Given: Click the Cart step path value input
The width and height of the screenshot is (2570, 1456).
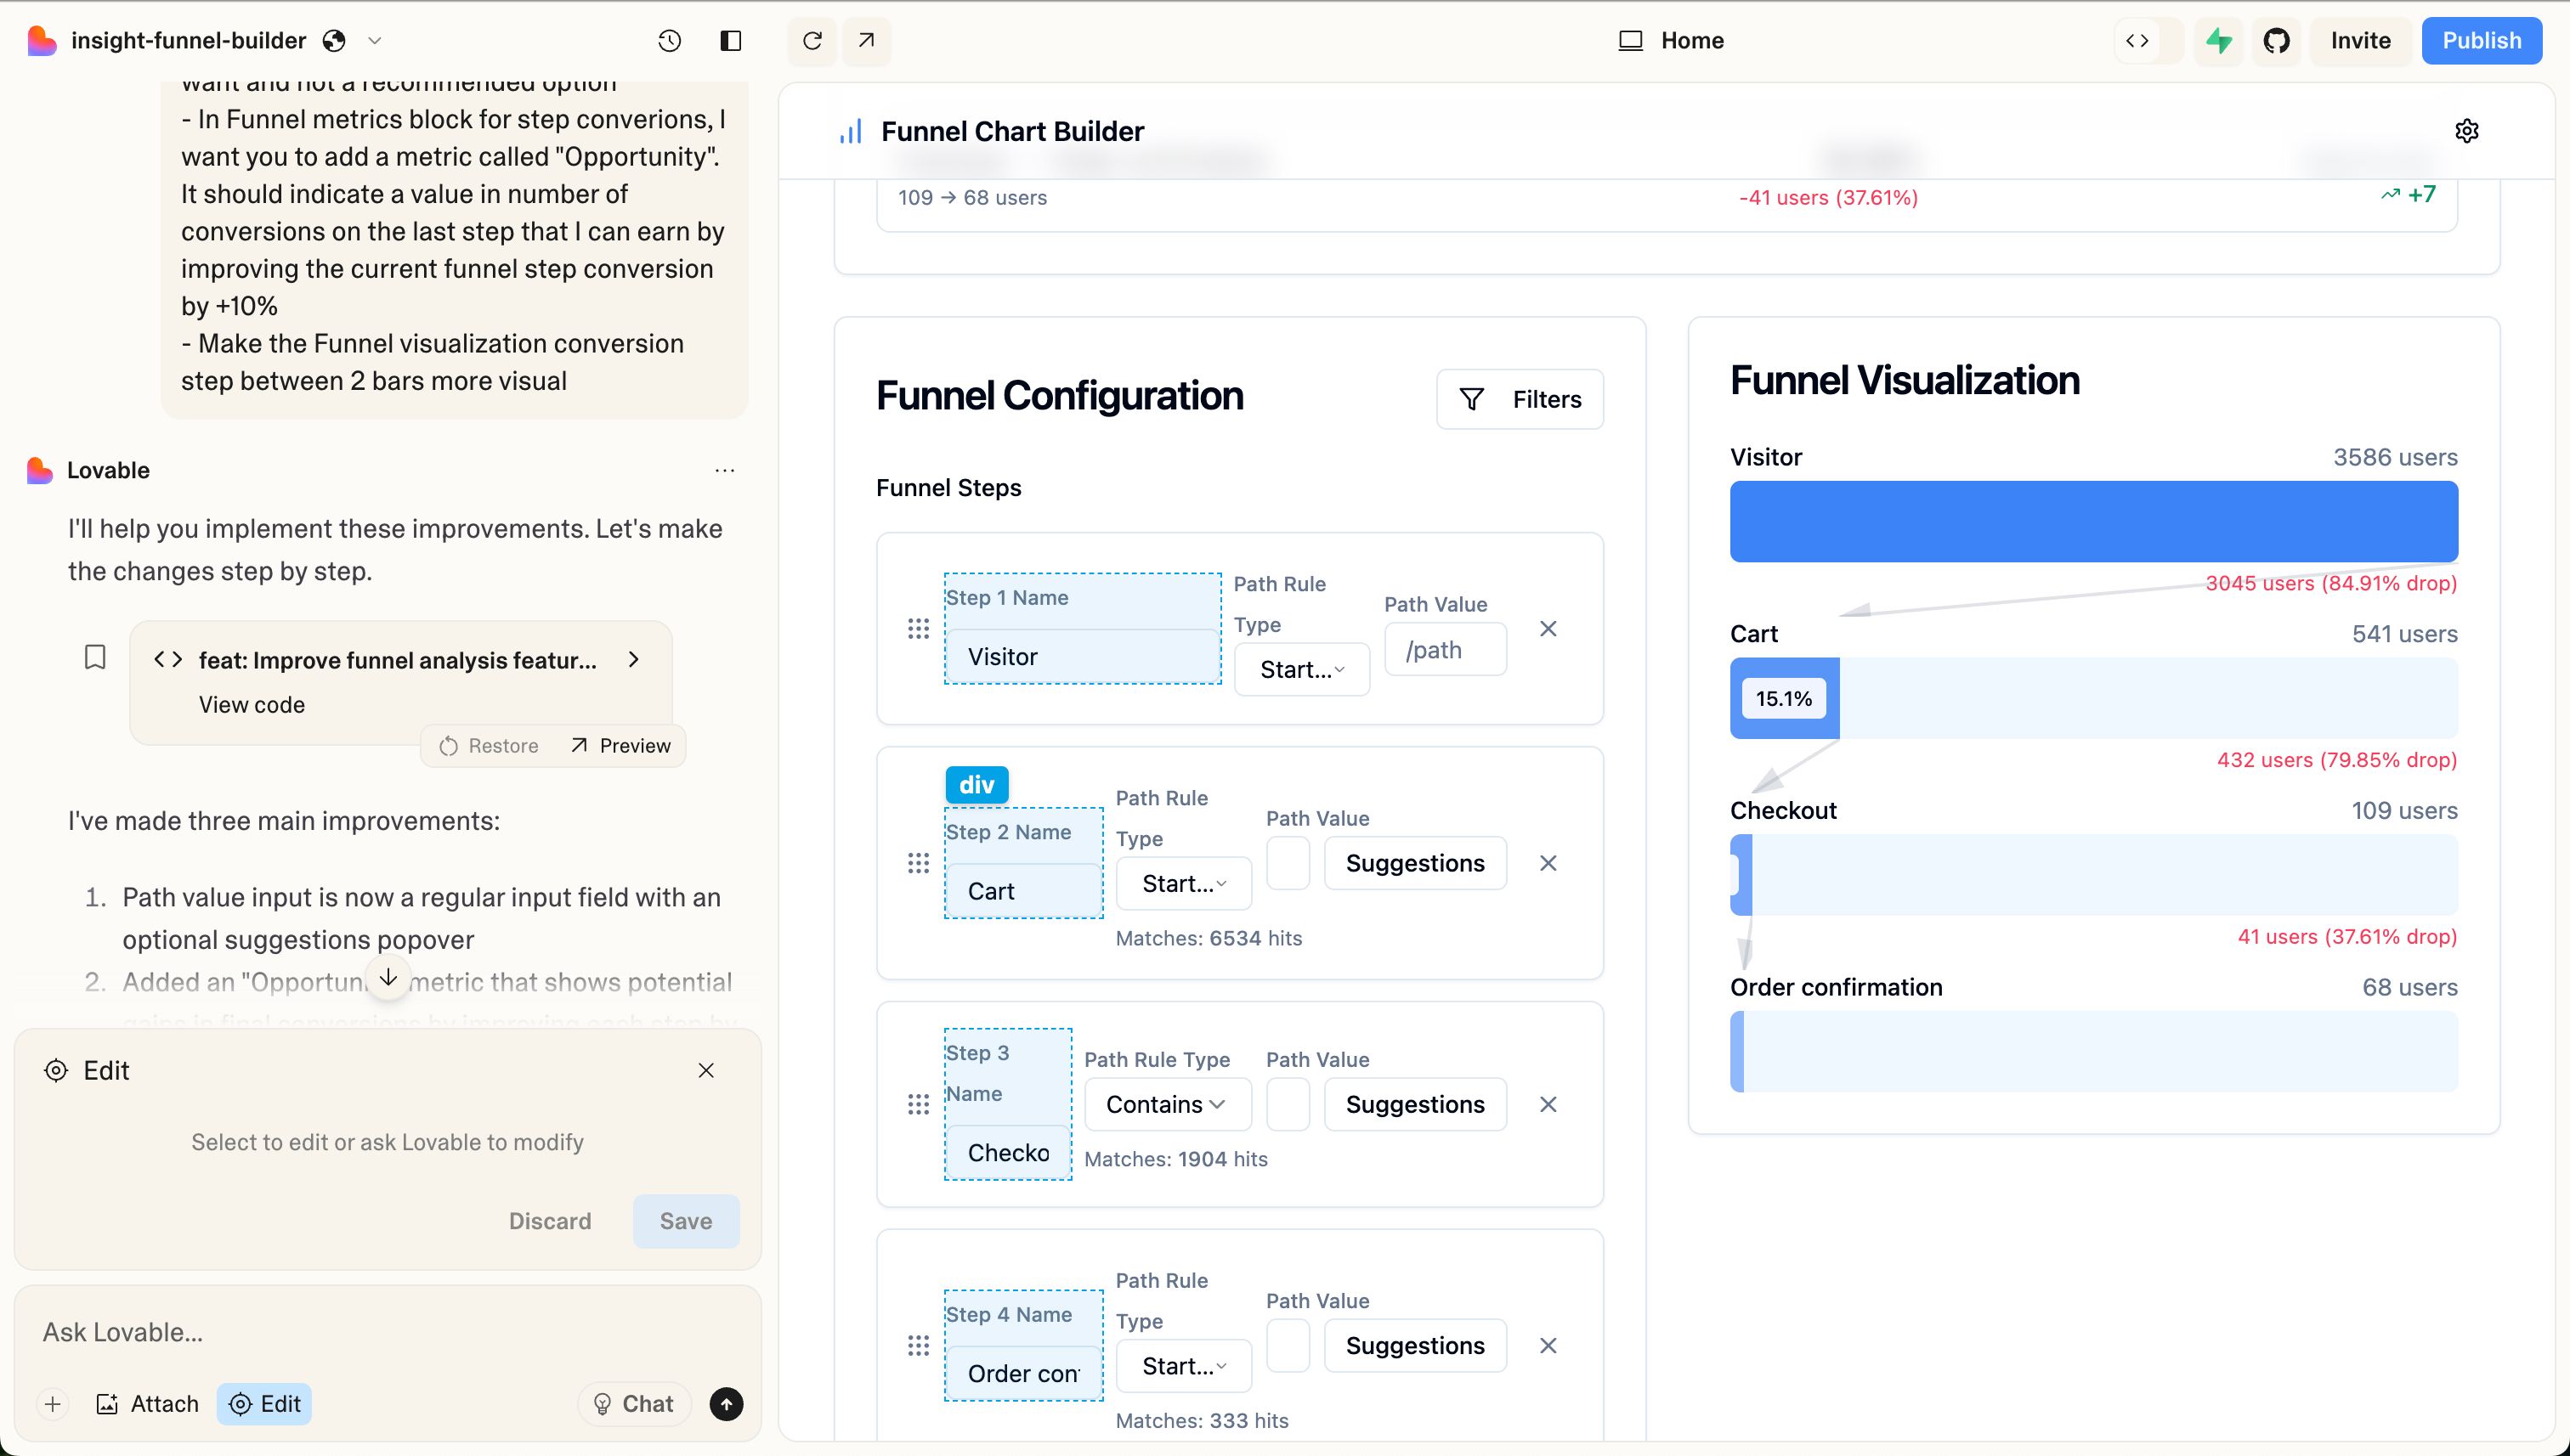Looking at the screenshot, I should [1288, 863].
